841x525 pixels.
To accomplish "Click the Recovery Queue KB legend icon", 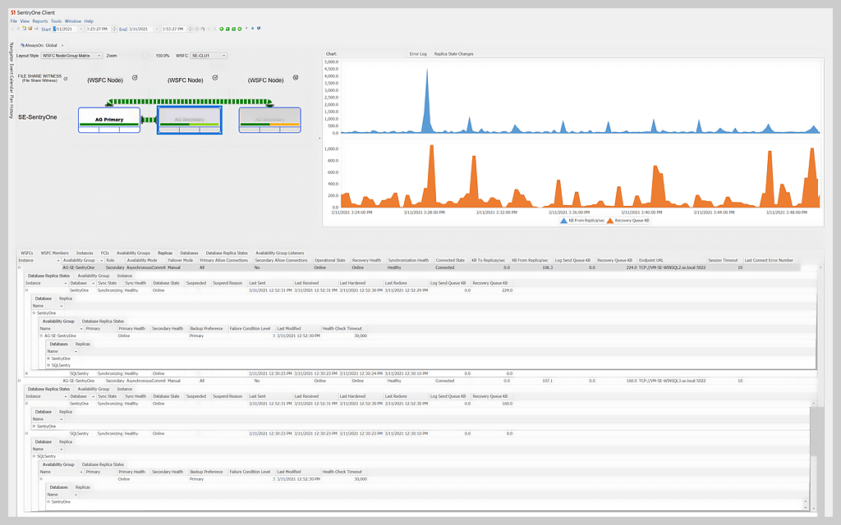I will (x=609, y=221).
